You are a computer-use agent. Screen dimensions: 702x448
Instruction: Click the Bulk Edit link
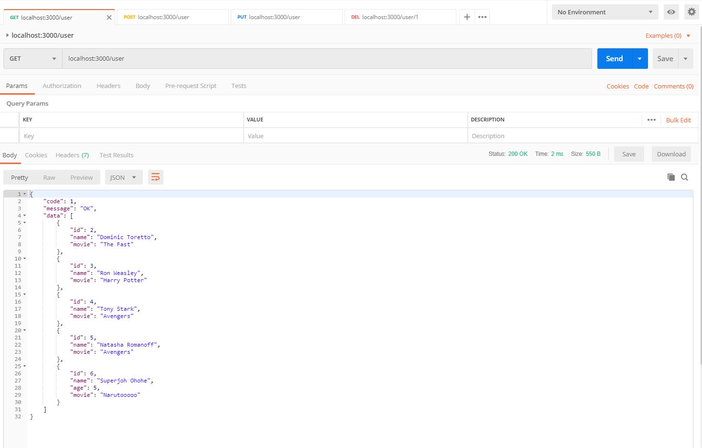[679, 120]
